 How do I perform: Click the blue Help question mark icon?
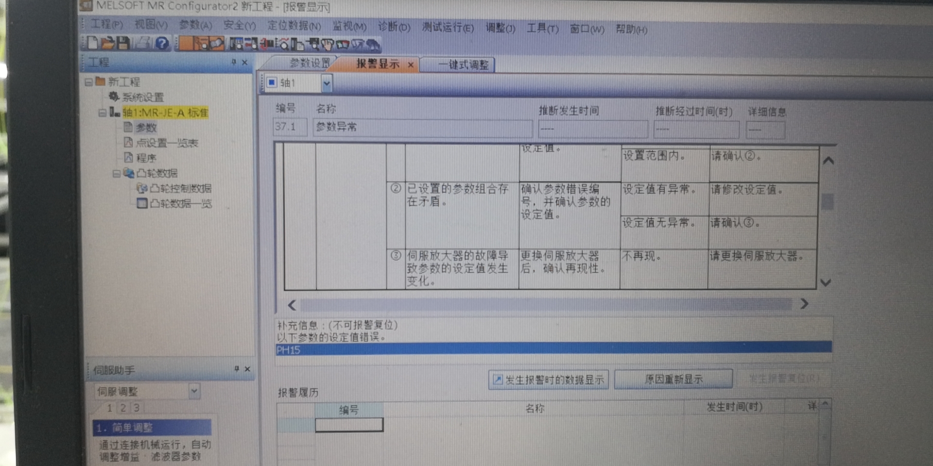coord(162,44)
